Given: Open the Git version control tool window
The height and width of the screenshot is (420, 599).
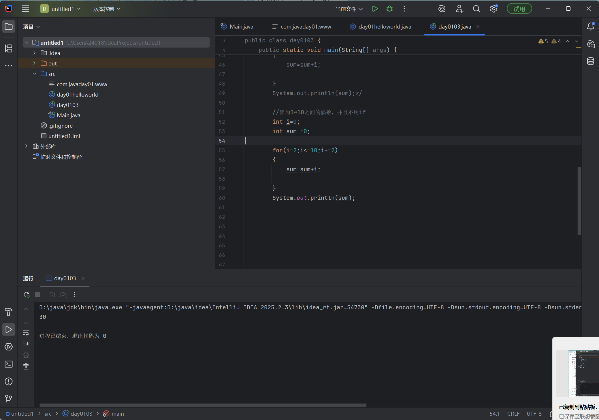Looking at the screenshot, I should 9,398.
